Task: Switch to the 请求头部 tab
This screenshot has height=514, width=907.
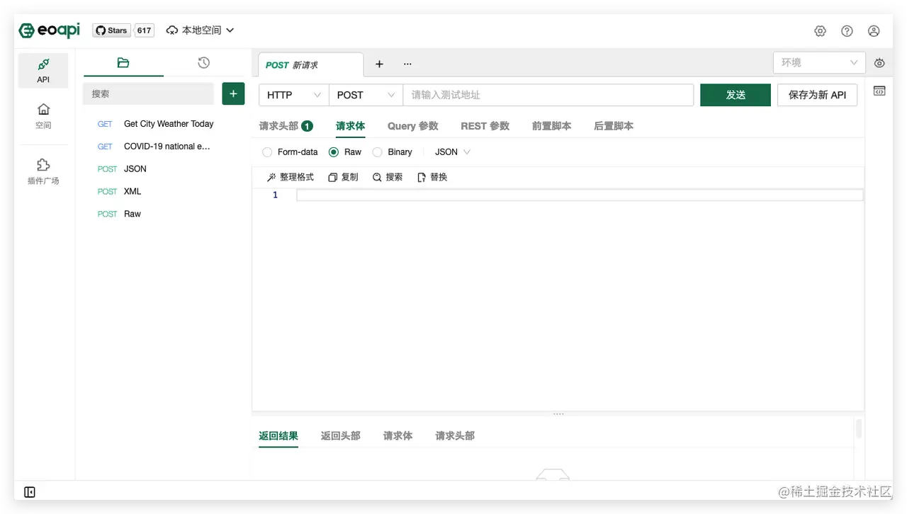Action: tap(286, 126)
